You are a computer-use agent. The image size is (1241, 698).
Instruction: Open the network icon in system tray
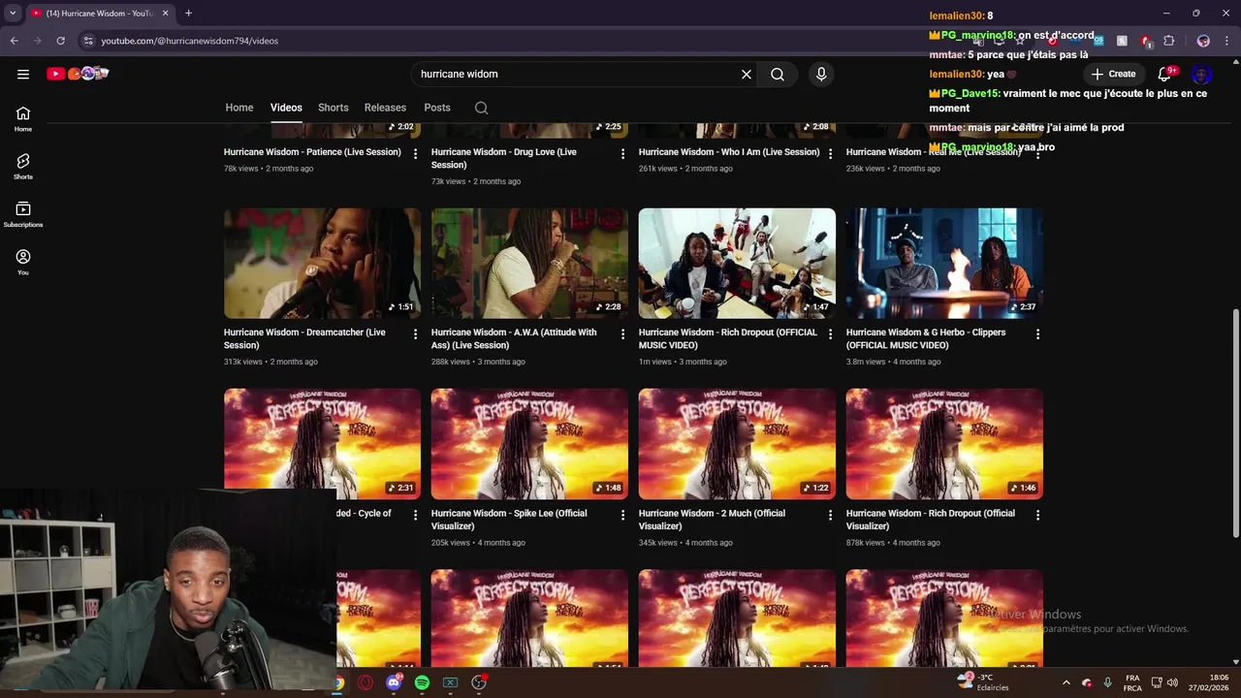1157,682
